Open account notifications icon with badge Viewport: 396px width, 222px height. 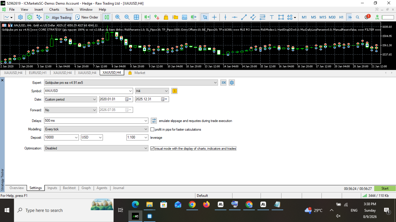(367, 17)
